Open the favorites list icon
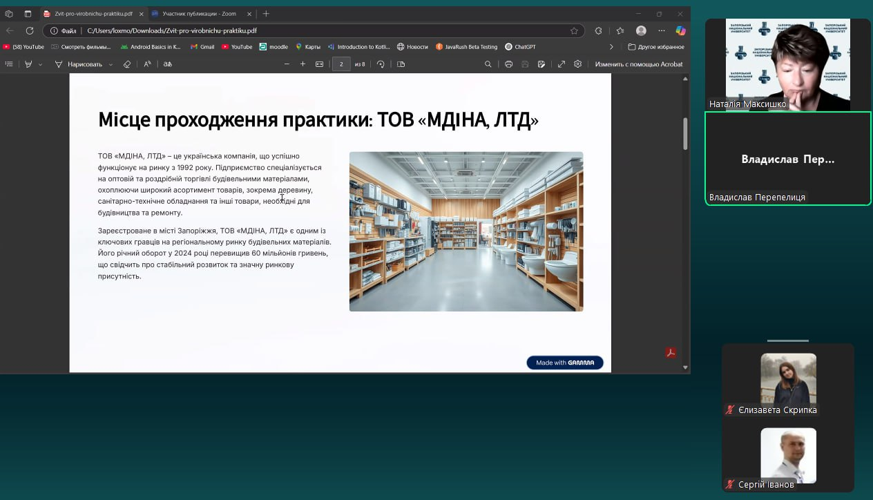Screen dimensions: 873x500 (x=620, y=30)
